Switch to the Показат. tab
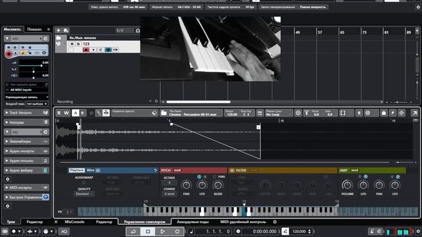Image resolution: width=422 pixels, height=237 pixels. (x=35, y=29)
